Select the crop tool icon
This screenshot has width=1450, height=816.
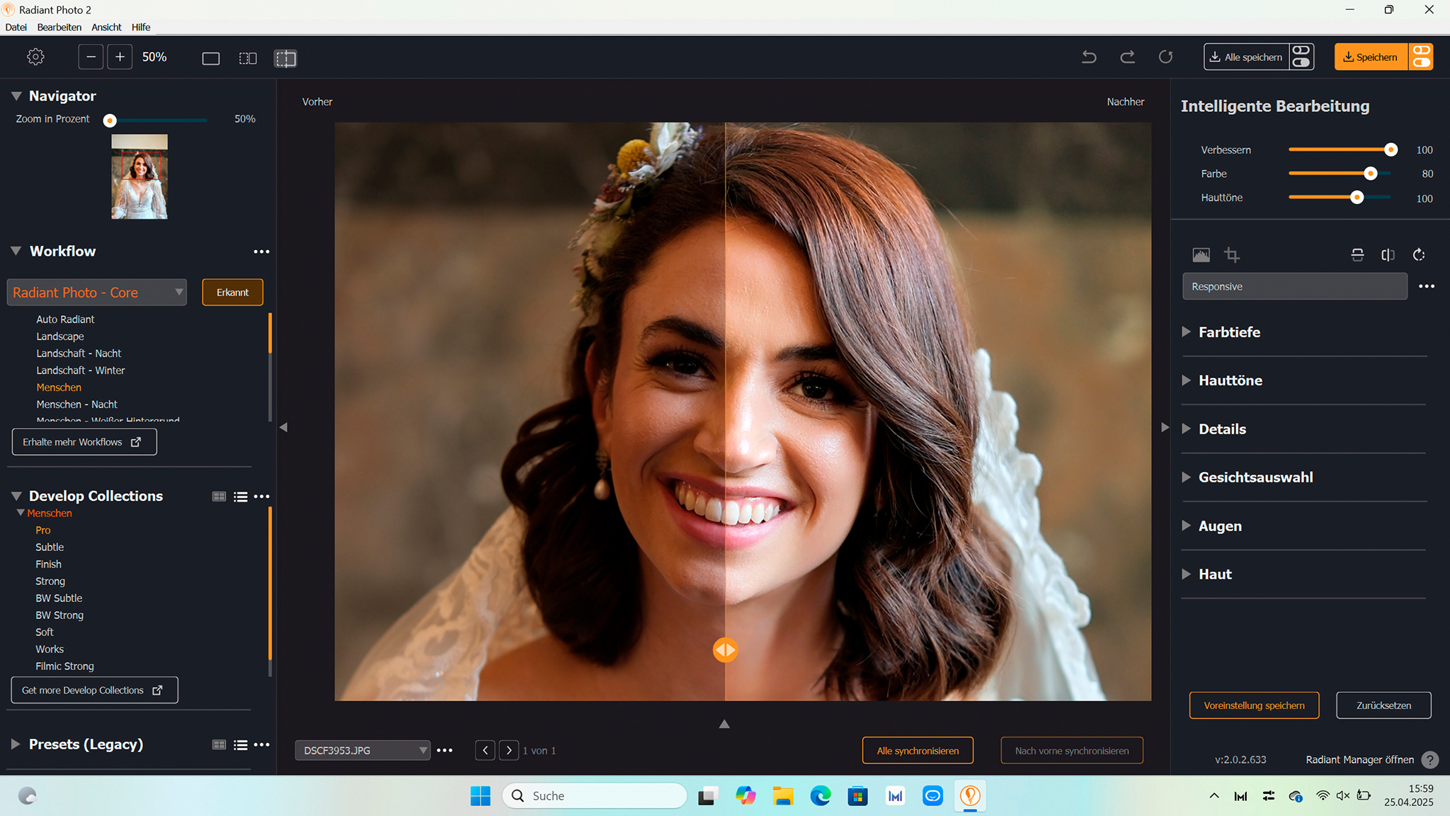pos(1232,255)
